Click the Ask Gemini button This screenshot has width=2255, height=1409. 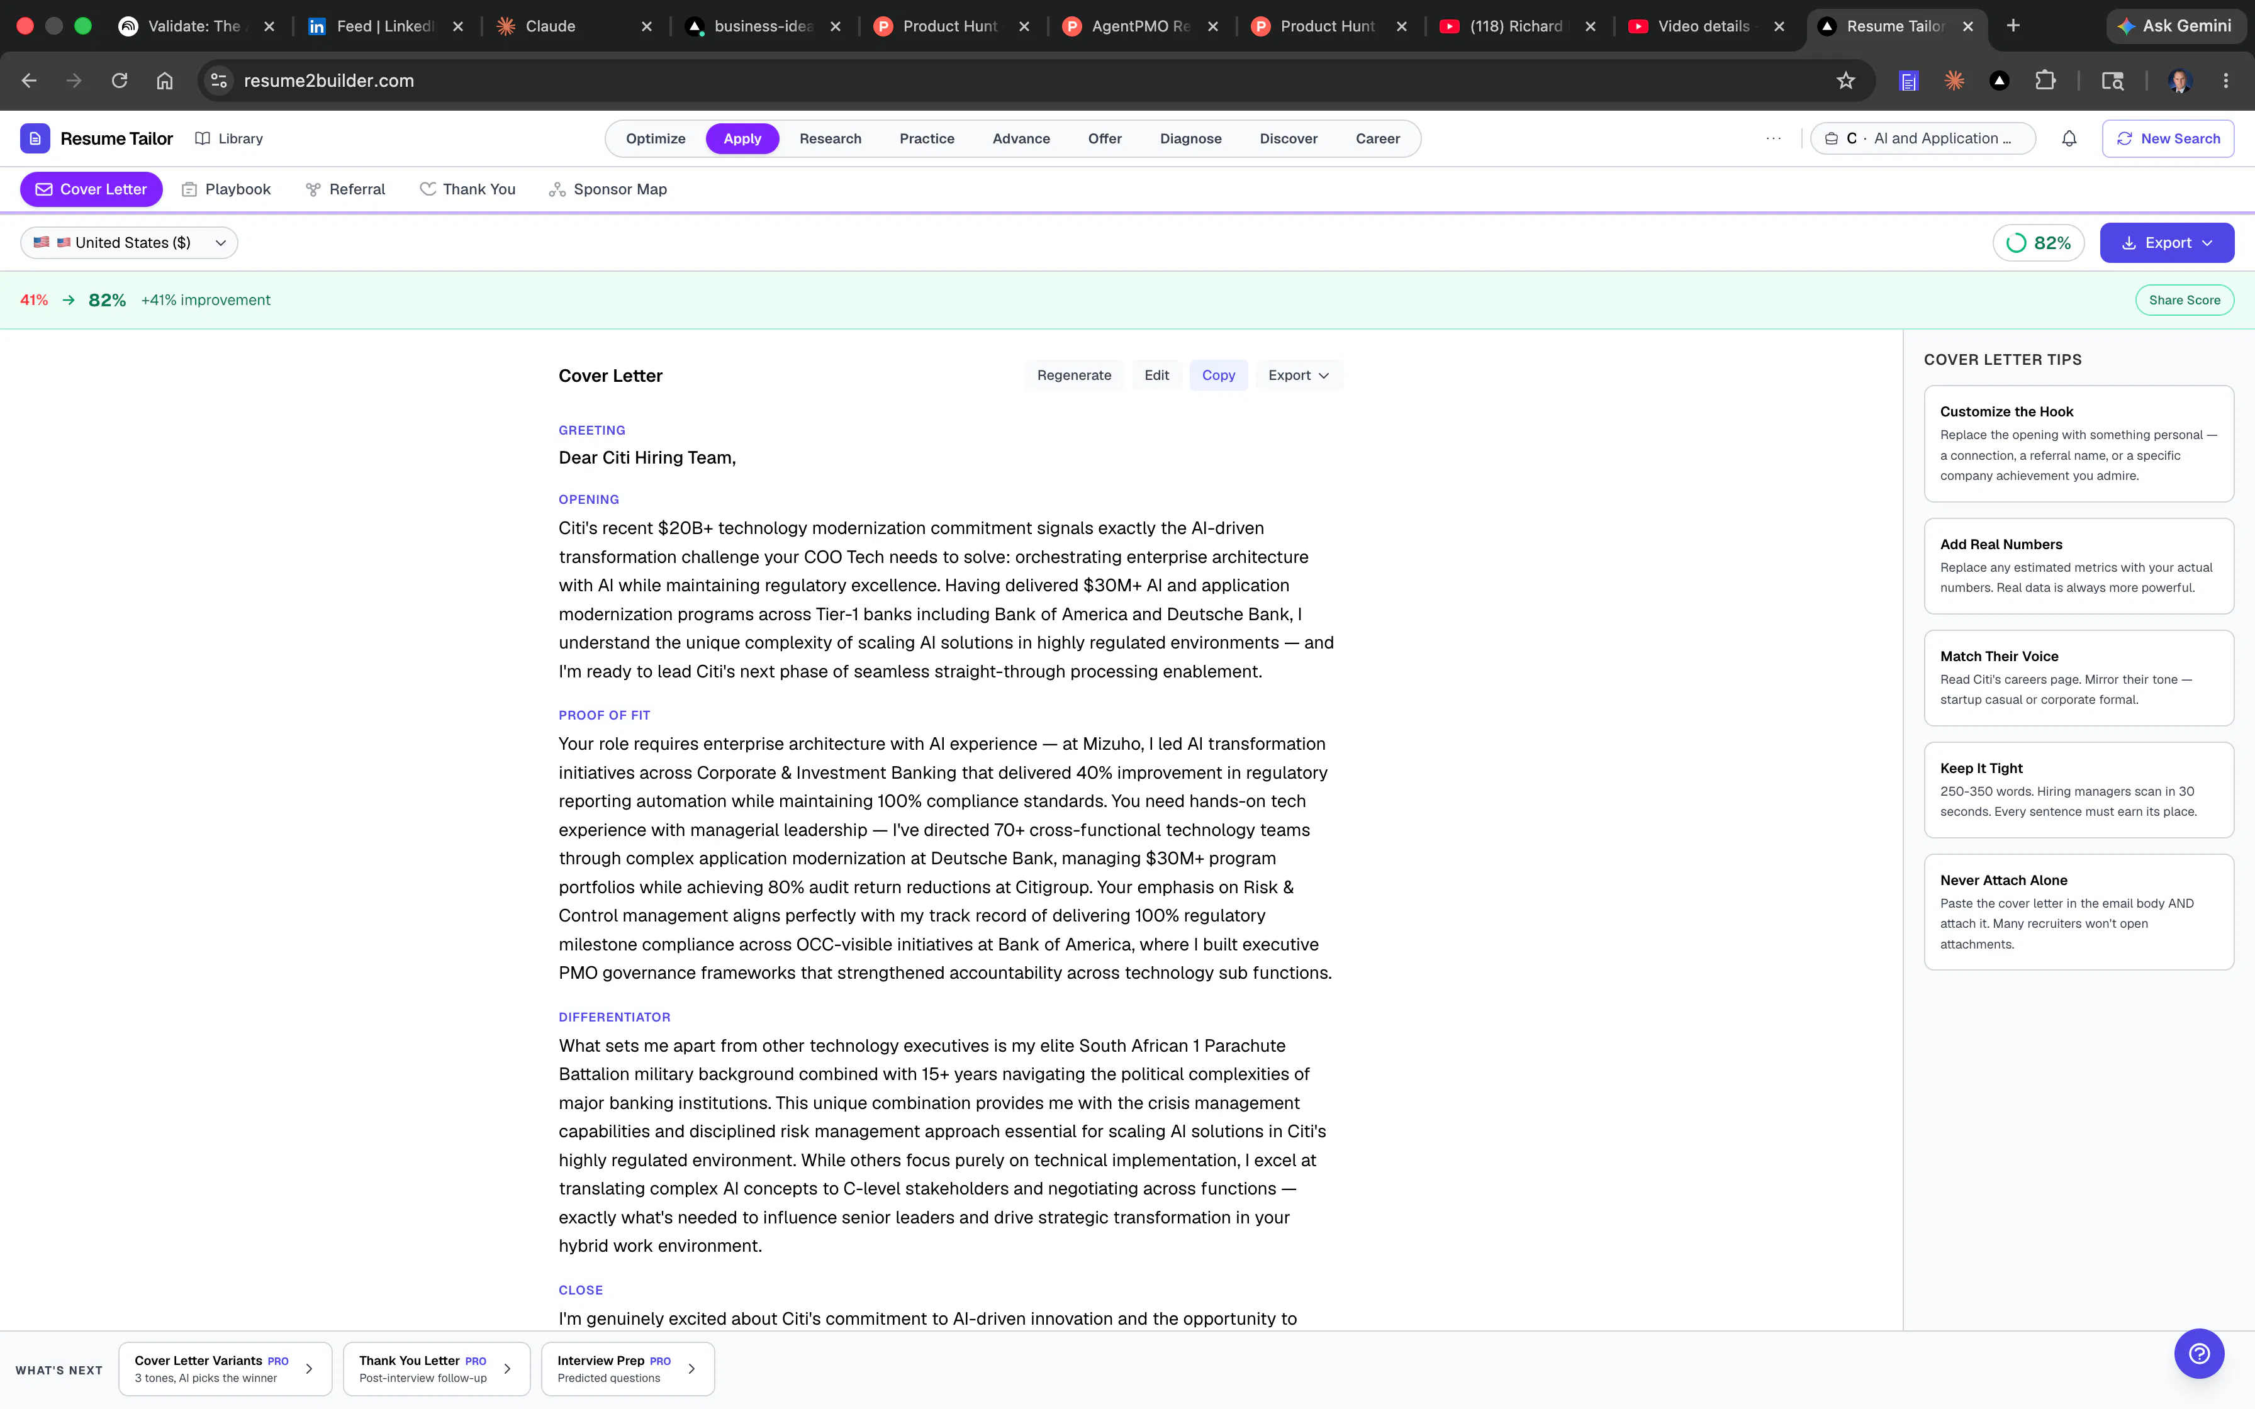2175,26
